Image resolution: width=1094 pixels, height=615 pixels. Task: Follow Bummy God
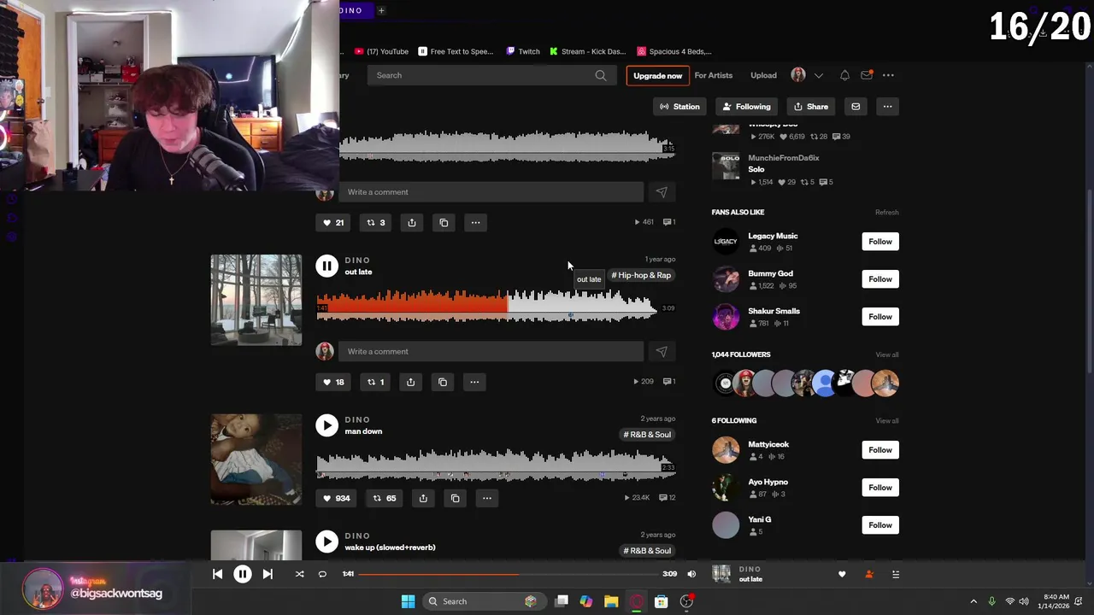click(880, 279)
